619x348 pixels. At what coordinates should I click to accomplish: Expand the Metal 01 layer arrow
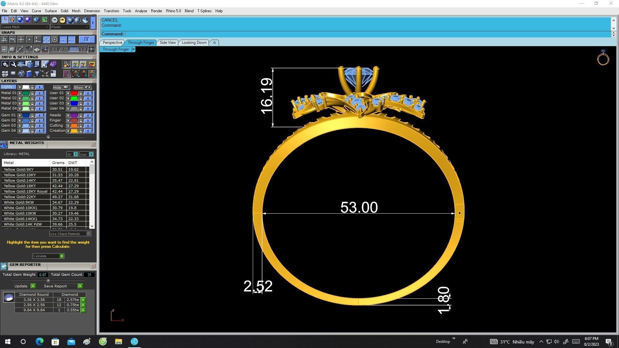[x=20, y=93]
